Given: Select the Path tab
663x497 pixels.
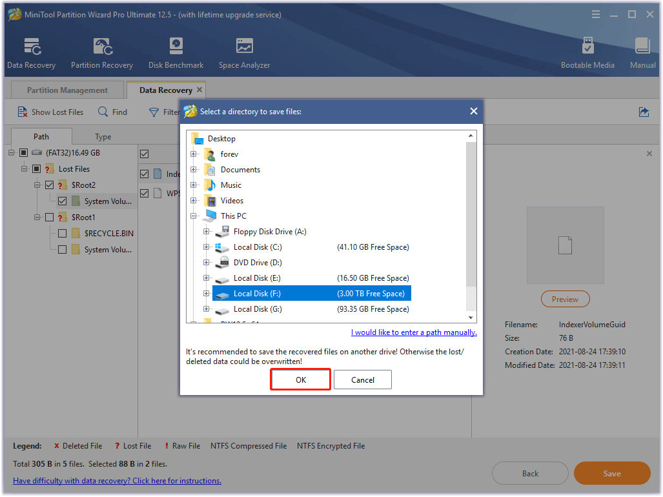Looking at the screenshot, I should [x=41, y=136].
